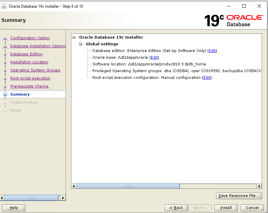The image size is (268, 213).
Task: Click left arrow of summary horizontal scrollbar
Action: pyautogui.click(x=74, y=186)
